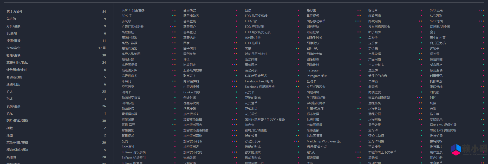This screenshot has width=488, height=164.
Task: Click the Cookie 同意 widget
Action: click(x=192, y=92)
